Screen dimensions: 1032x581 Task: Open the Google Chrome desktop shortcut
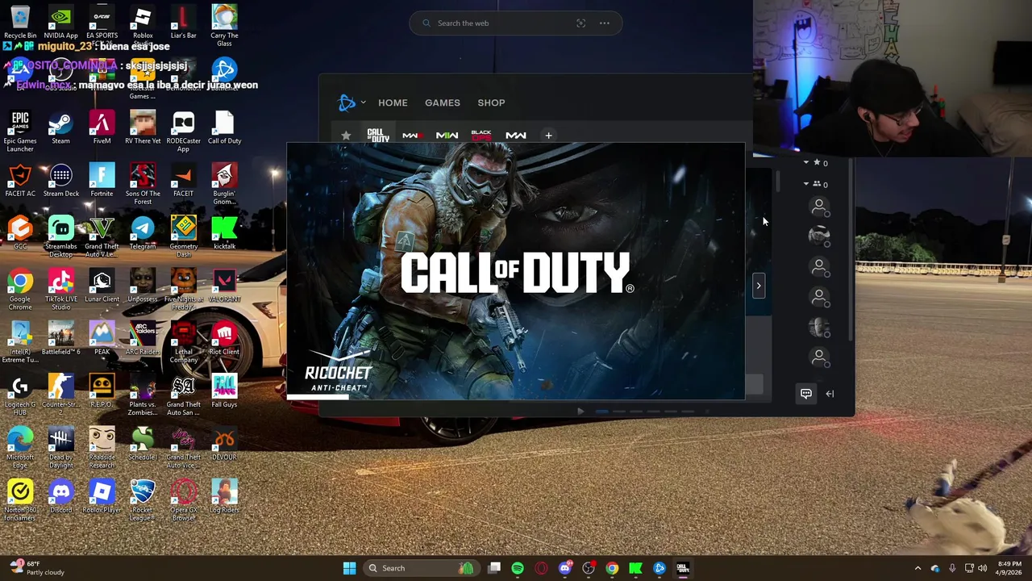tap(20, 290)
